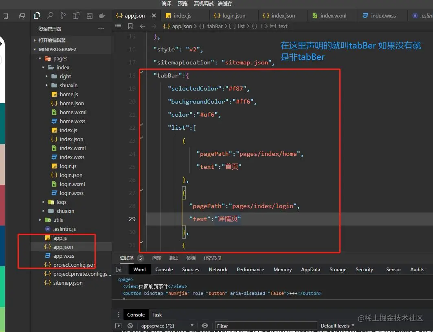Image resolution: width=433 pixels, height=332 pixels.
Task: Click the phone simulator icon
Action: pos(6,16)
